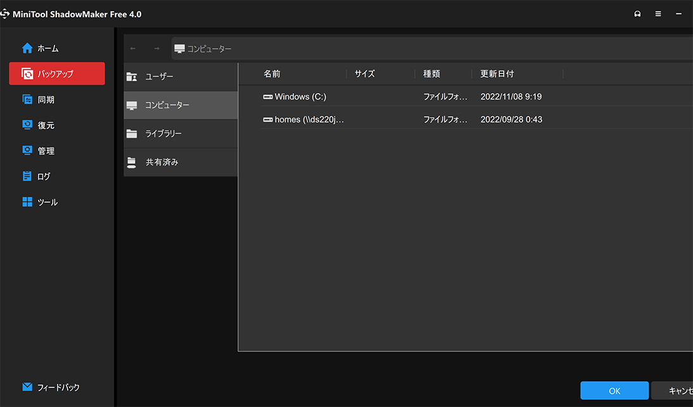The height and width of the screenshot is (407, 693).
Task: Click the キャンセル button
Action: click(672, 391)
